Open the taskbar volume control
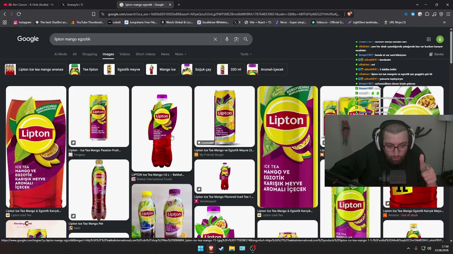 (x=429, y=248)
